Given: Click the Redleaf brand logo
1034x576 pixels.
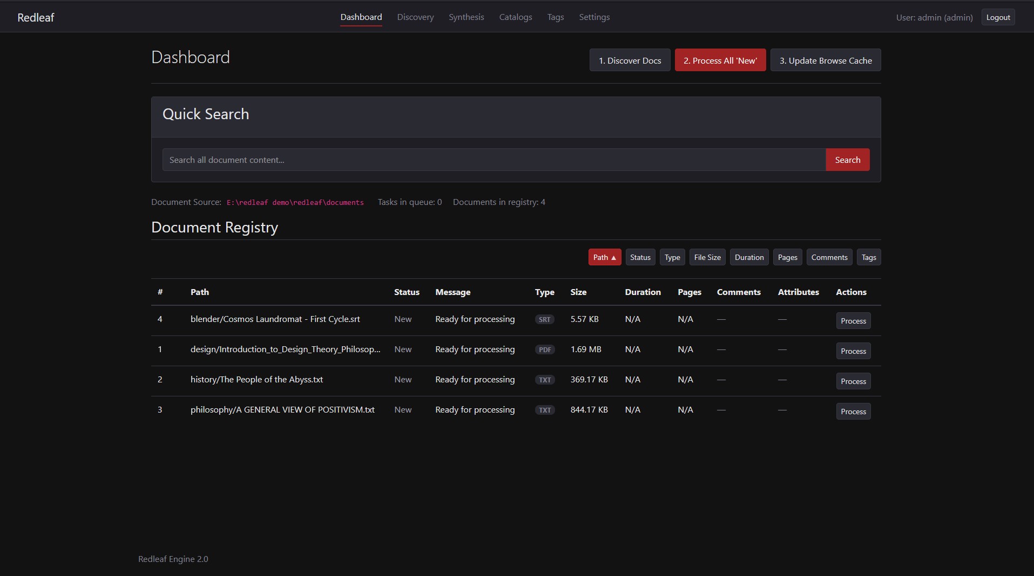Looking at the screenshot, I should 36,18.
